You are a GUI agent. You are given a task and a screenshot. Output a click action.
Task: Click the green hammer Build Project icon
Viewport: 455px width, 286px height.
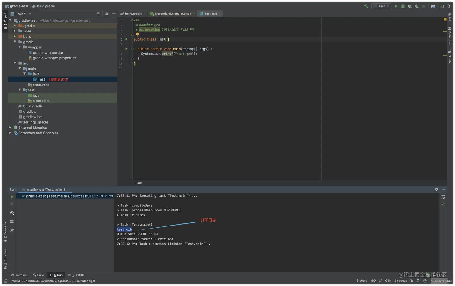(366, 6)
